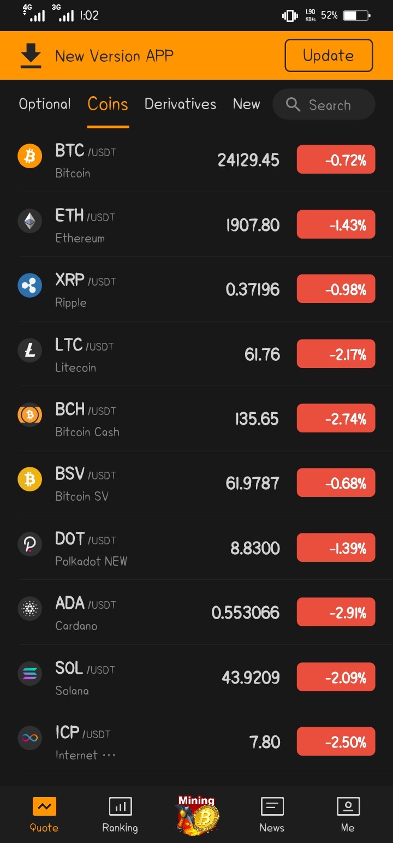Tap the BCH -2.74% change button
Image resolution: width=393 pixels, height=843 pixels.
tap(336, 418)
